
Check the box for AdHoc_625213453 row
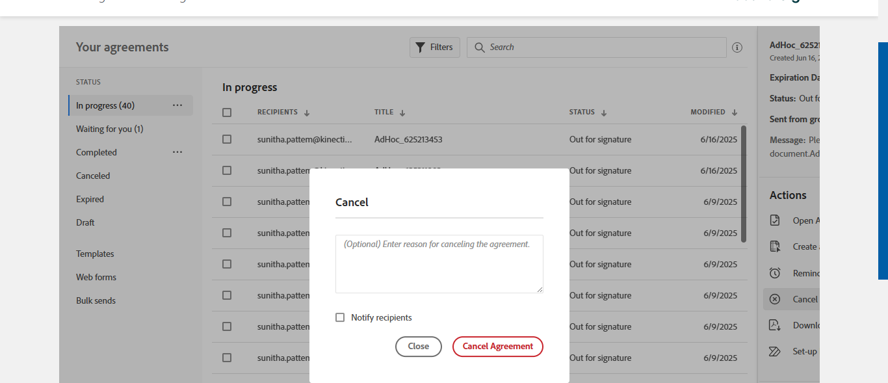click(x=227, y=139)
